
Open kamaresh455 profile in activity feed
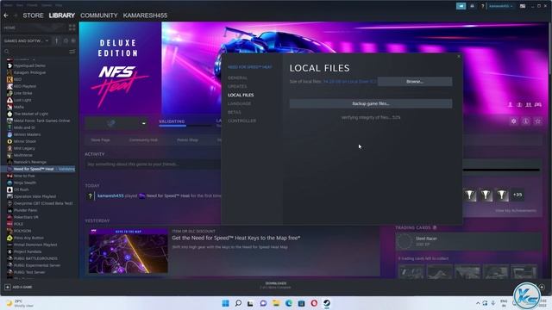click(x=110, y=195)
